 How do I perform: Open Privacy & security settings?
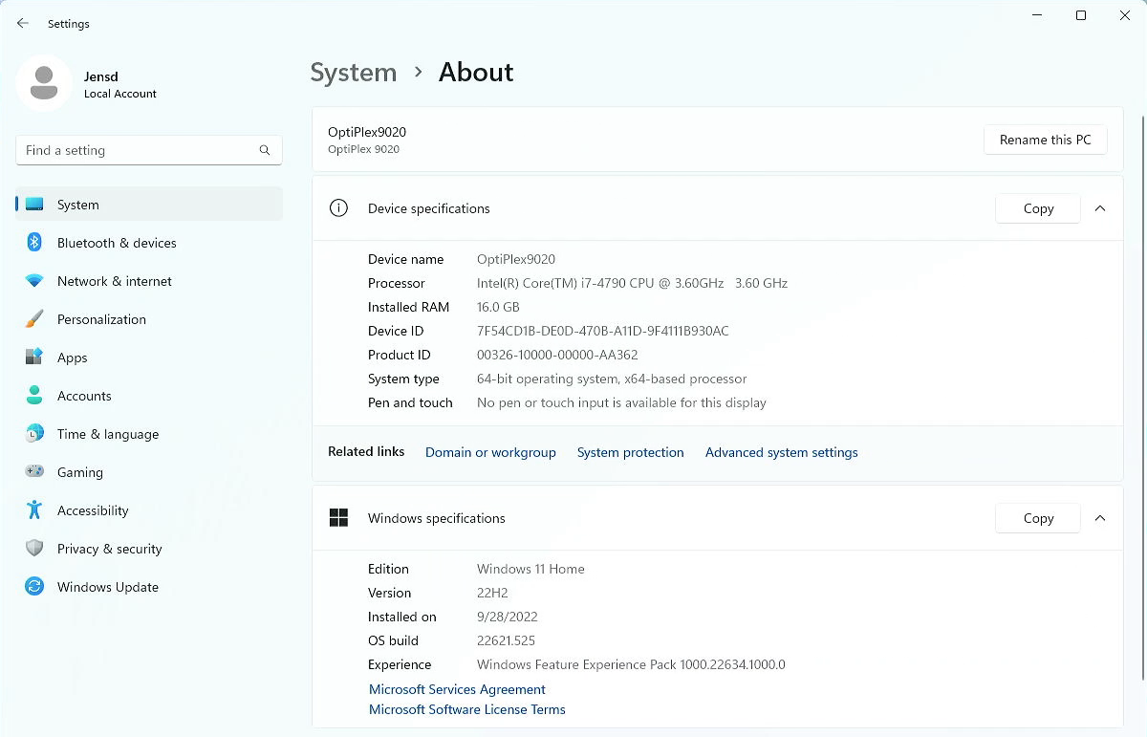click(109, 549)
